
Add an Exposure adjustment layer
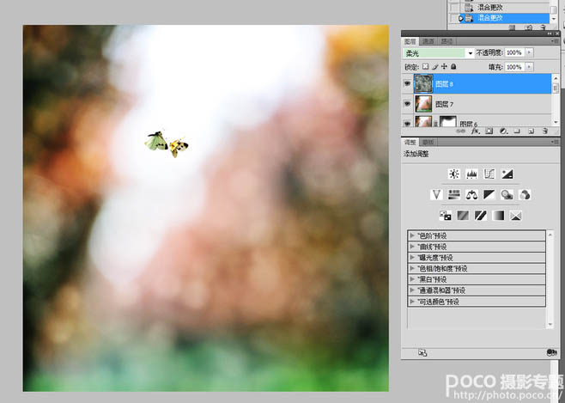click(507, 174)
